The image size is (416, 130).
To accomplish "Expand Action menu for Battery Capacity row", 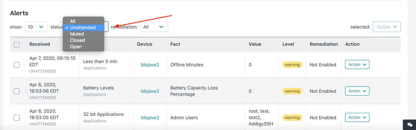I will point(357,91).
